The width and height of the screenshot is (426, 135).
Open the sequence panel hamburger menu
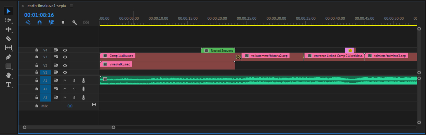pyautogui.click(x=71, y=6)
